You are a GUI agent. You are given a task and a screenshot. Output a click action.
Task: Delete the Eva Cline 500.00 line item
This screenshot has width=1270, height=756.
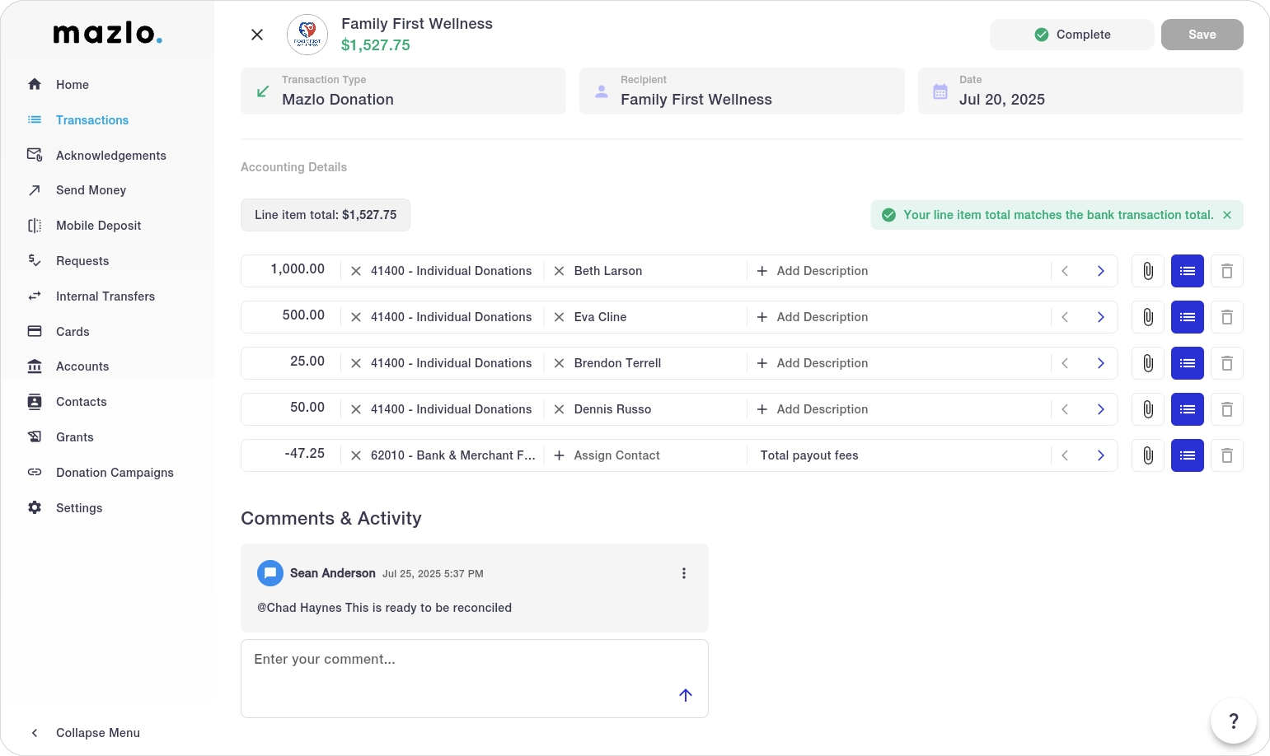(1226, 317)
